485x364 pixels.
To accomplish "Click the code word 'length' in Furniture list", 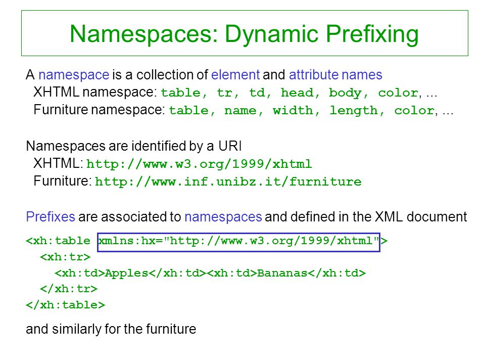I will pyautogui.click(x=354, y=111).
